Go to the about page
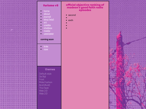 [x=47, y=14]
